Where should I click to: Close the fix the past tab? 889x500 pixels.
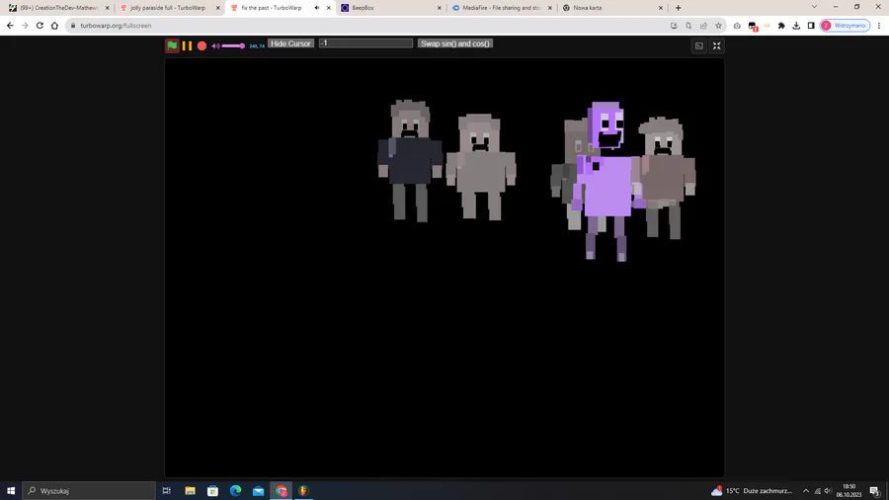tap(329, 8)
